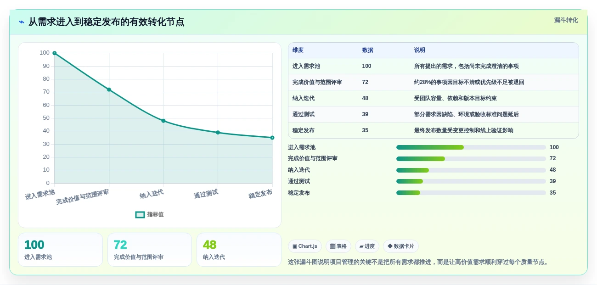This screenshot has height=285, width=597.
Task: Click the description about 约28%的事项 being returned
Action: pos(469,82)
